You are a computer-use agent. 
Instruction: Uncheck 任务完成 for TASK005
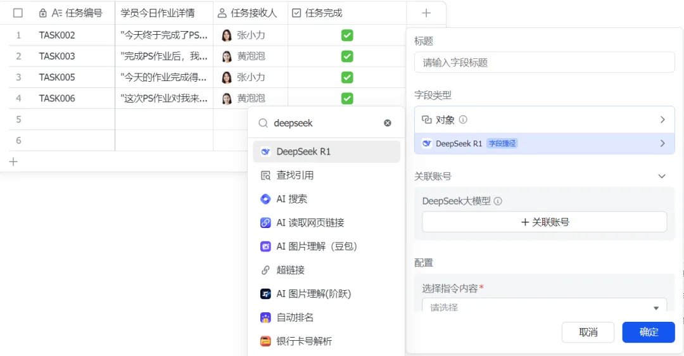click(x=347, y=77)
